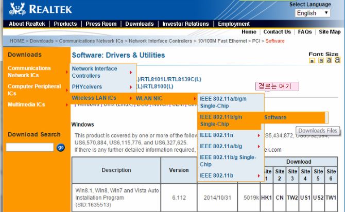
Task: Click Computer Peripheral ICs sidebar label
Action: click(34, 90)
